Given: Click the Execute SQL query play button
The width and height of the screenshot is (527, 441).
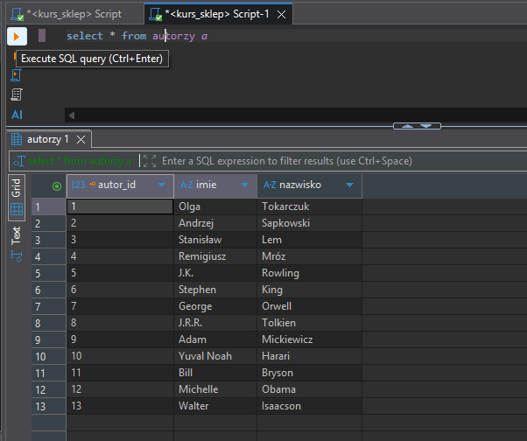Looking at the screenshot, I should click(x=17, y=36).
